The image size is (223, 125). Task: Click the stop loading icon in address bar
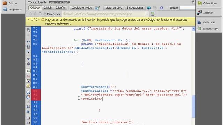point(40,14)
